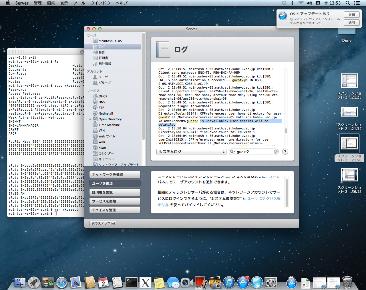The height and width of the screenshot is (290, 366).
Task: Click 証明書を確認 button
Action: point(115,192)
